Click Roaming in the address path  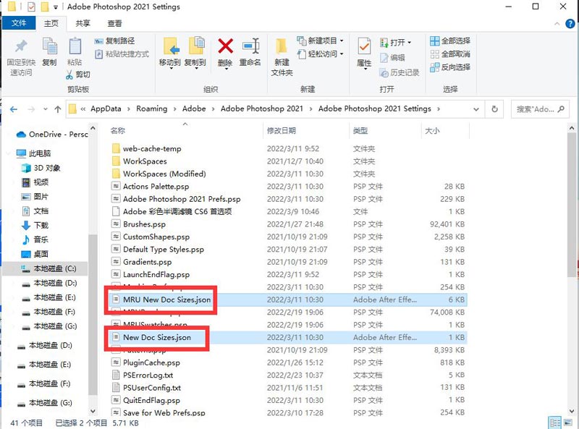coord(152,109)
